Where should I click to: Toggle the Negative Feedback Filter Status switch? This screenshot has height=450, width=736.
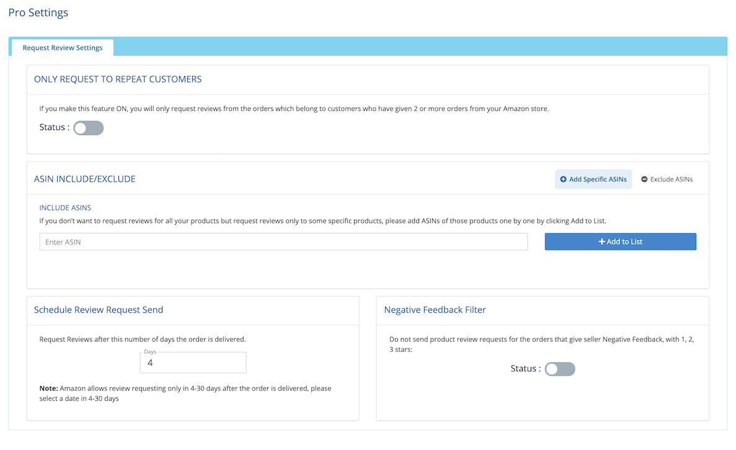coord(560,369)
